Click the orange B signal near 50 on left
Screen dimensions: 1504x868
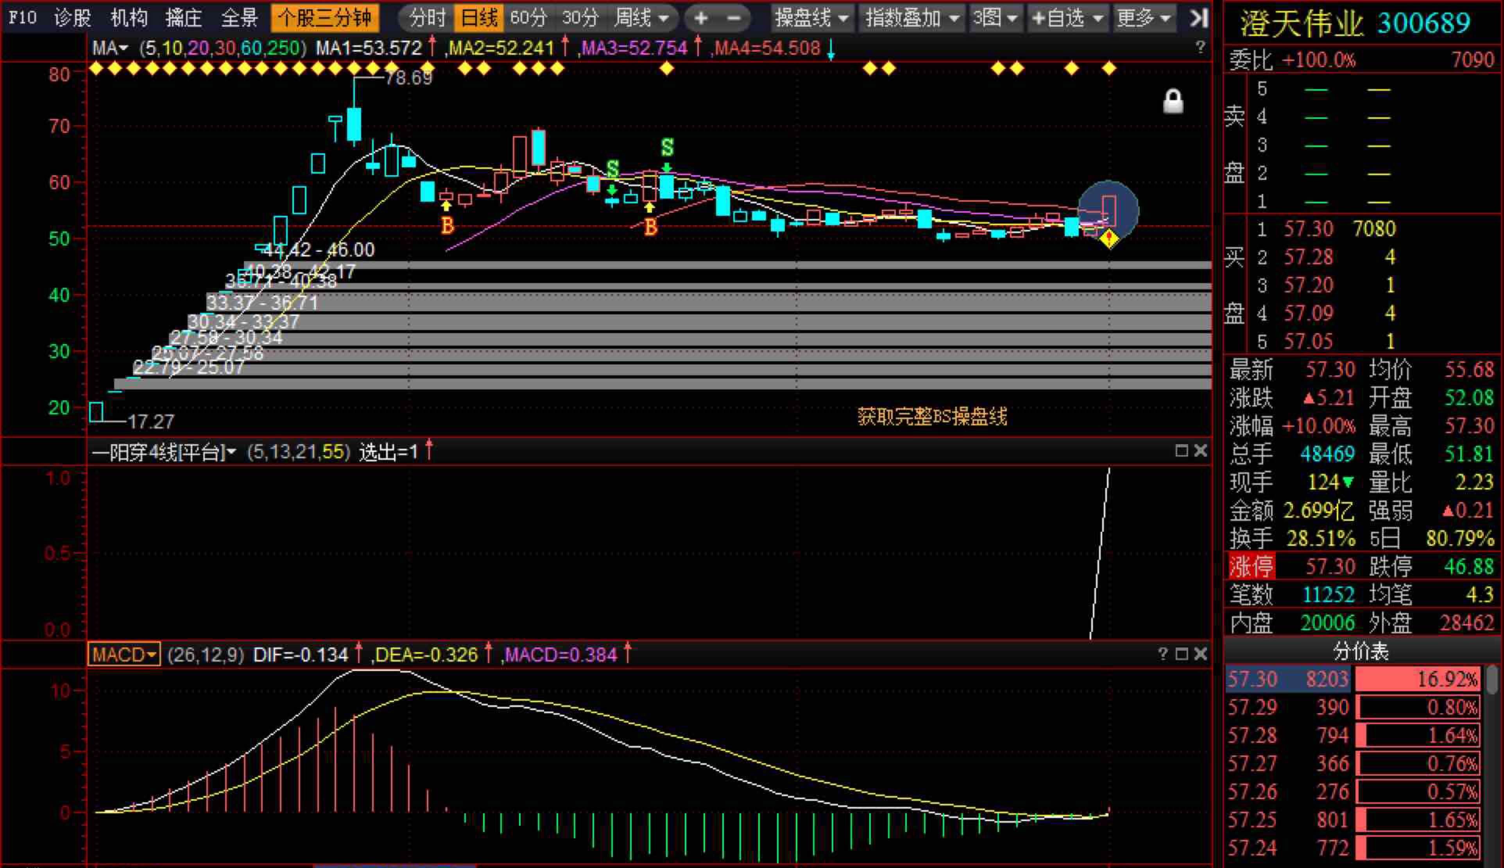[x=447, y=225]
